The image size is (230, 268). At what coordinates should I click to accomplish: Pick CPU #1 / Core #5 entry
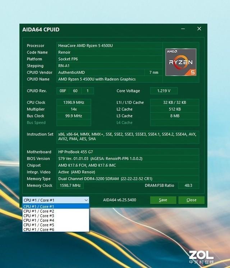coord(56,225)
